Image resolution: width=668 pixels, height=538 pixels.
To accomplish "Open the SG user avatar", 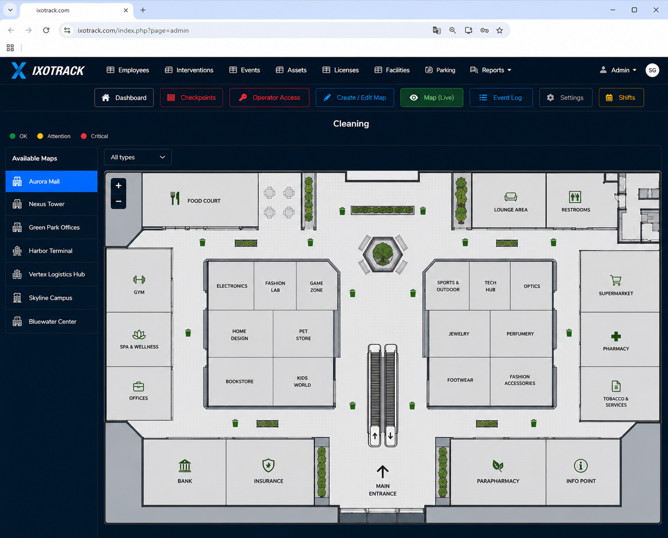I will 652,70.
